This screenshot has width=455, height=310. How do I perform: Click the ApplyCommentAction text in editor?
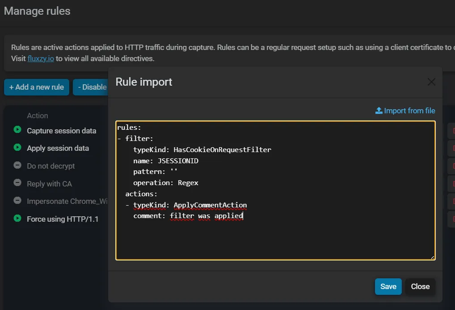pyautogui.click(x=210, y=205)
